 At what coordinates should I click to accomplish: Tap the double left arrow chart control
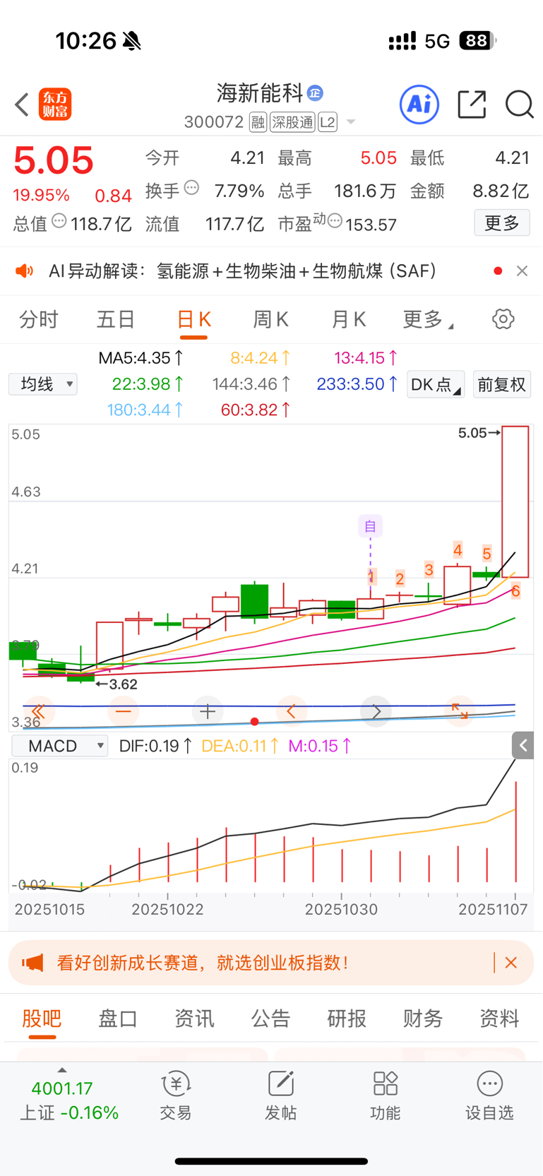pyautogui.click(x=38, y=711)
